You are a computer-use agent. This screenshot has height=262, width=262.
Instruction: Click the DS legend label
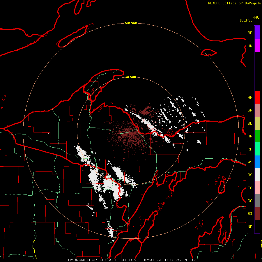click(x=250, y=175)
